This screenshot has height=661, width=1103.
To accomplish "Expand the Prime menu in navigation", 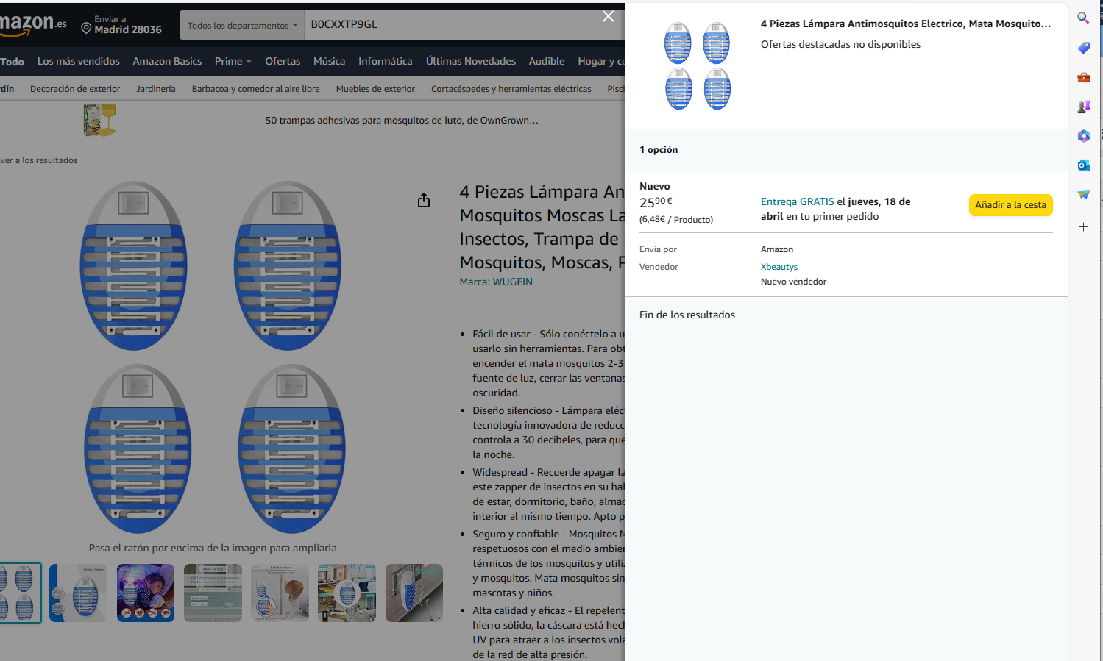I will [x=233, y=61].
